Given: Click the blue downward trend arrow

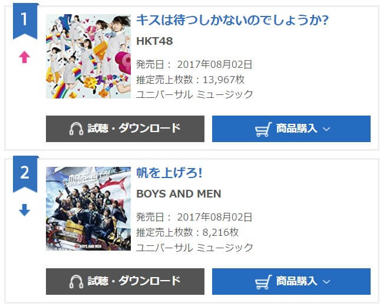Looking at the screenshot, I should [24, 210].
